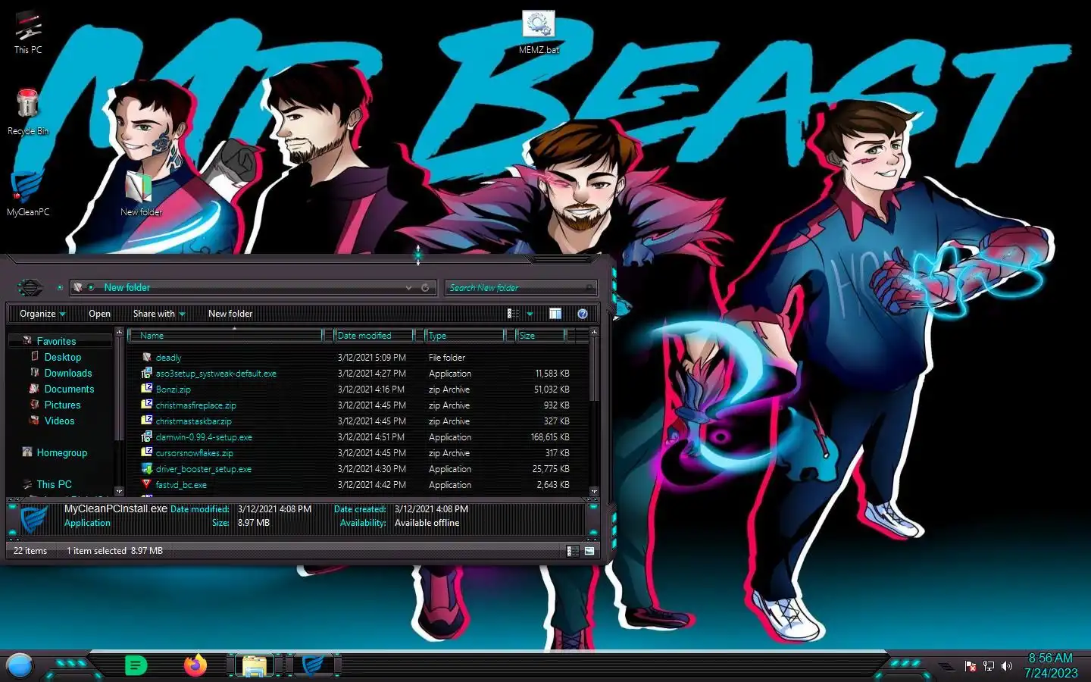Open This PC desktop icon

click(28, 33)
